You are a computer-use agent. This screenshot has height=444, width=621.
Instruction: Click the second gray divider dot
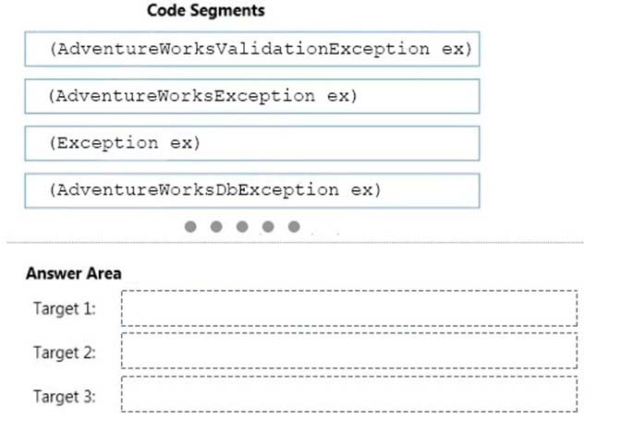216,226
